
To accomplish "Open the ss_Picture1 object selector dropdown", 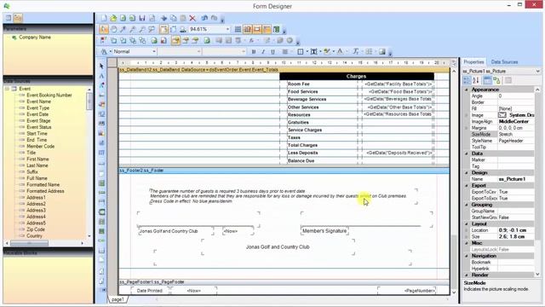I will 537,71.
